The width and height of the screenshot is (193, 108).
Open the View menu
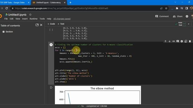tap(18, 19)
